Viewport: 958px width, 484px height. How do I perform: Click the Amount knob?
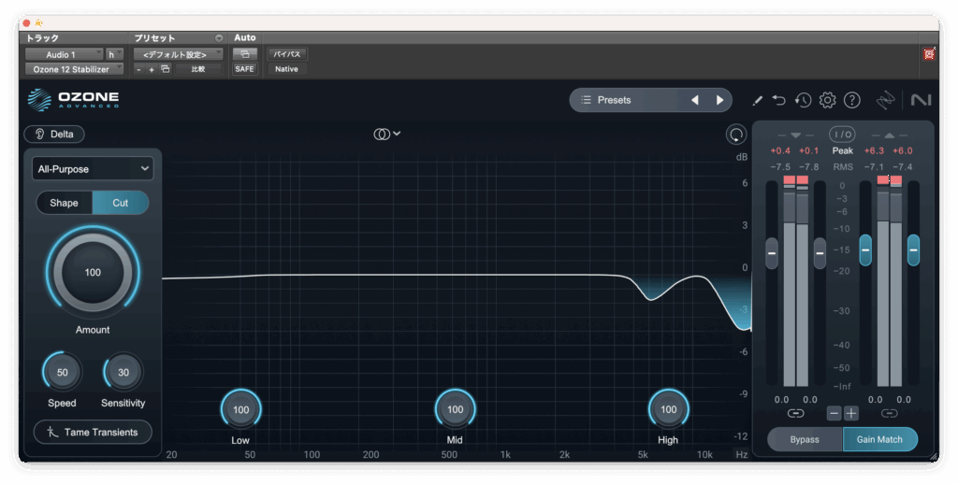[x=93, y=273]
